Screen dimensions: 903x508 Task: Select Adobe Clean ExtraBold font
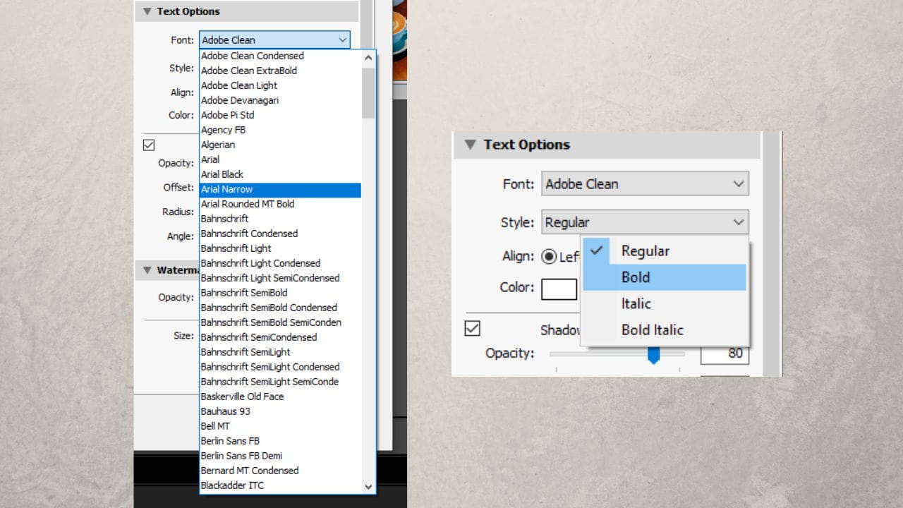click(280, 71)
